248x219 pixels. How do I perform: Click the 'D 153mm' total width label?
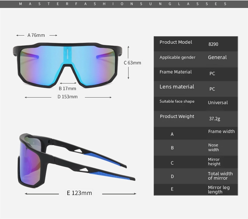tap(68, 97)
